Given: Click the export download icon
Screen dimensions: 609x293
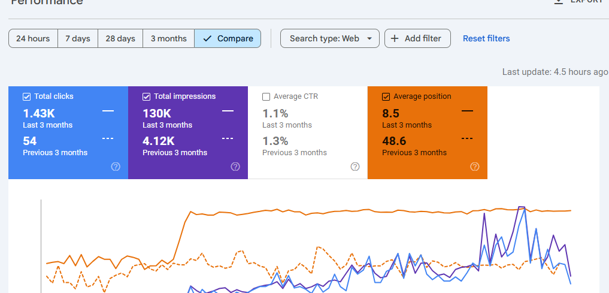Looking at the screenshot, I should (x=559, y=2).
